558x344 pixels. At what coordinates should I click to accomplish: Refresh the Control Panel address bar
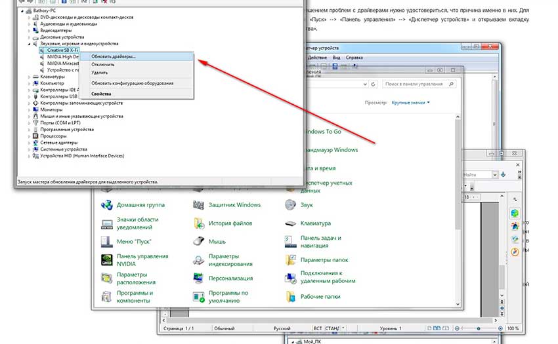click(373, 85)
